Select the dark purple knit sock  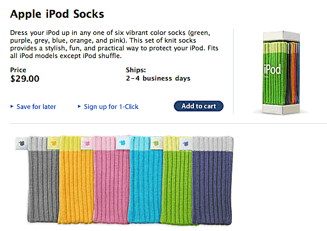coord(212,181)
